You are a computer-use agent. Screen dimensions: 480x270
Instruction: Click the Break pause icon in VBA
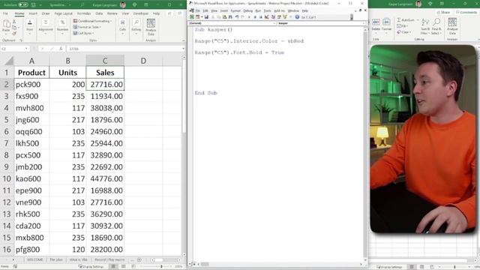point(255,16)
